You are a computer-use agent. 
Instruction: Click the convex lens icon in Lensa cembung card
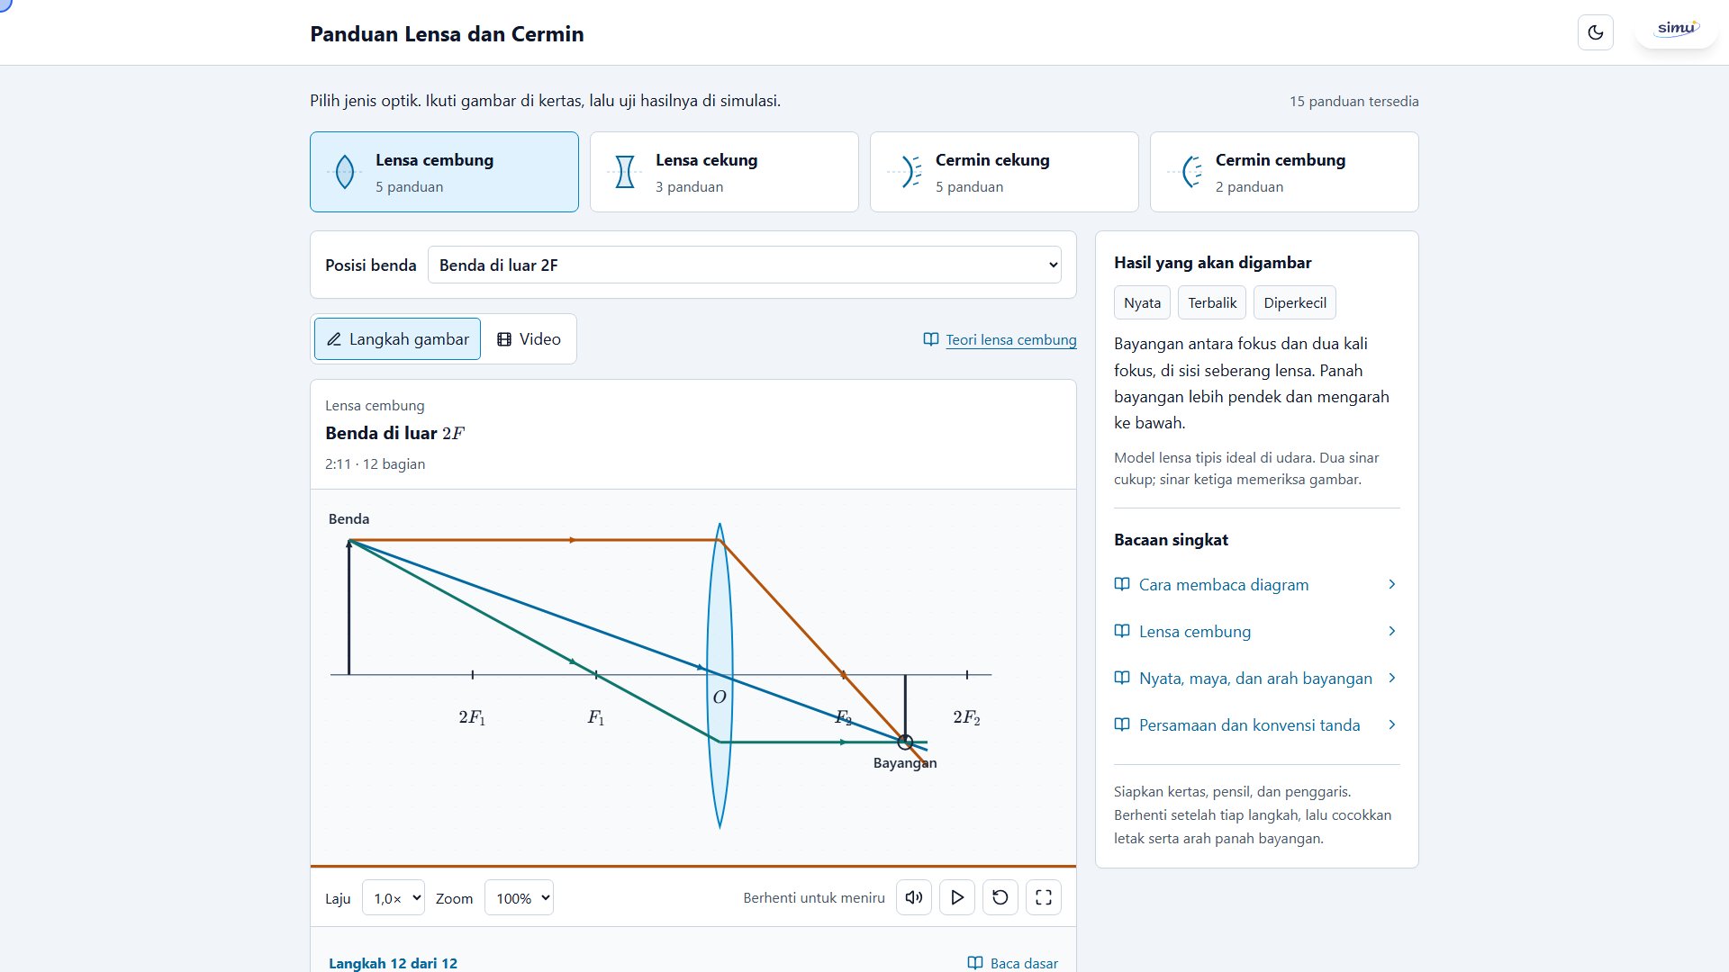tap(345, 172)
